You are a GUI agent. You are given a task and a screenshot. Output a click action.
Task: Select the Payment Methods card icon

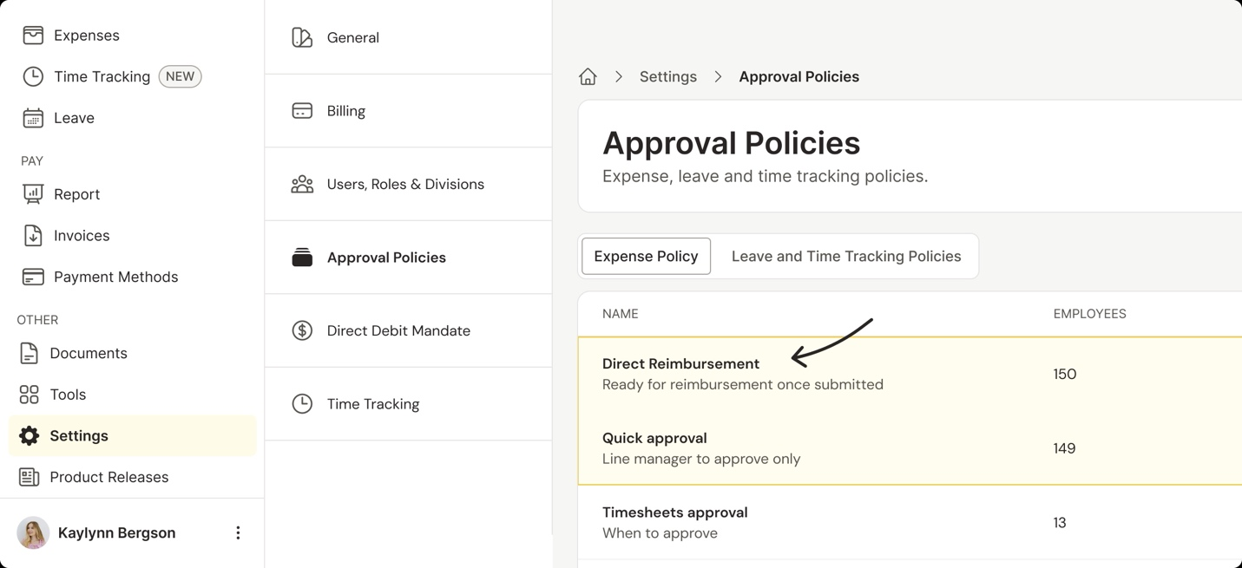pos(33,277)
